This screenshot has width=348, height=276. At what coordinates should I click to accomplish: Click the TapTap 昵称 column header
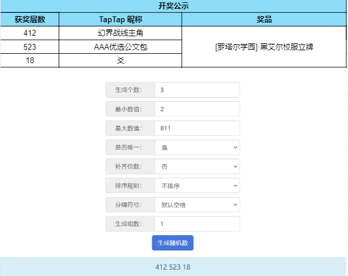point(120,19)
